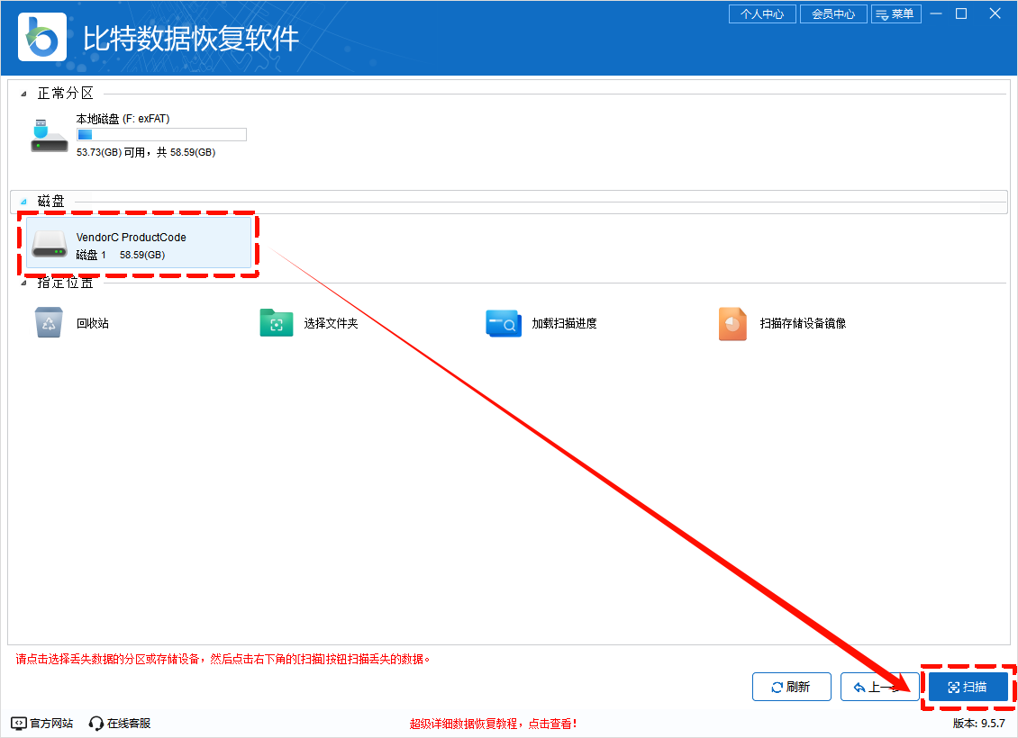Click the Bit data recovery logo icon
This screenshot has height=738, width=1018.
[42, 37]
